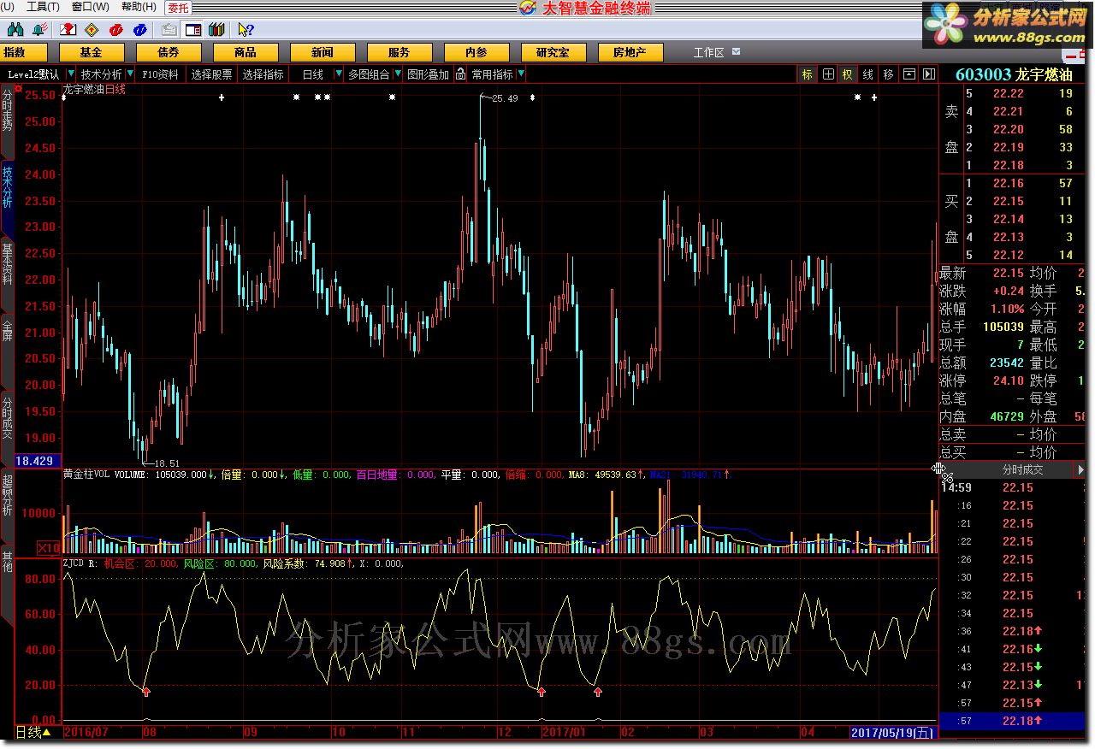Viewport: 1095px width, 749px height.
Task: Expand the 常用指标 dropdown arrow
Action: tap(521, 74)
